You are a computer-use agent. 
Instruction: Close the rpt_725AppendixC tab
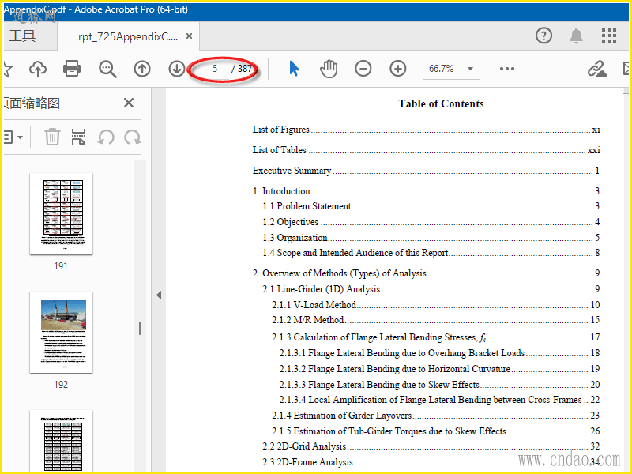[189, 36]
